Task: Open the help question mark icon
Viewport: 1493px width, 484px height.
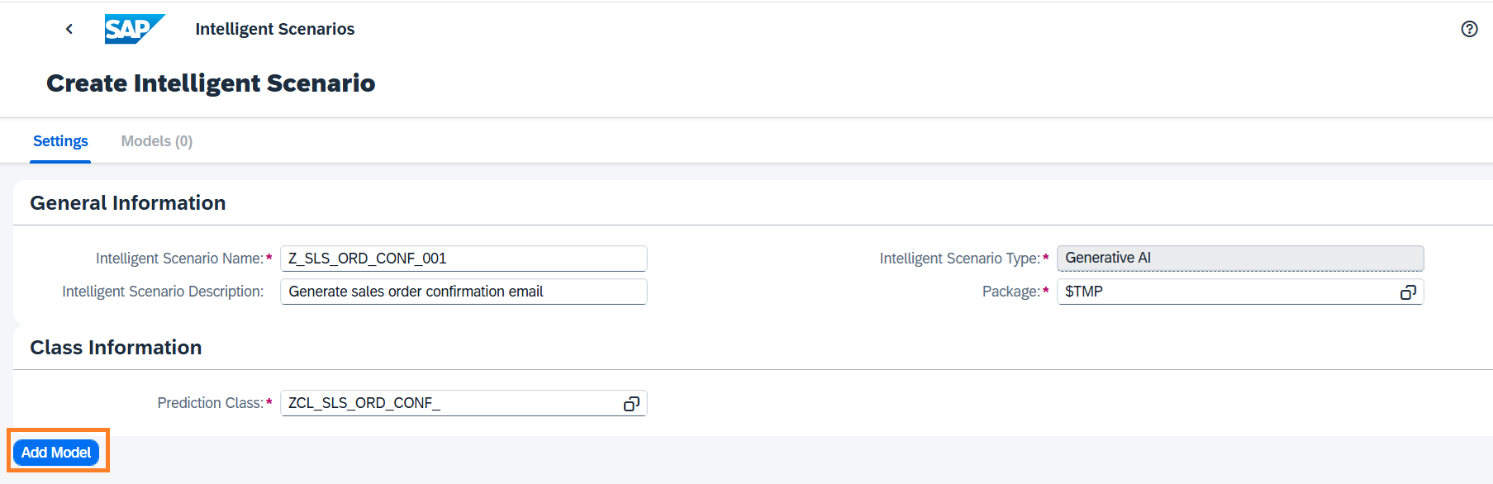Action: coord(1469,29)
